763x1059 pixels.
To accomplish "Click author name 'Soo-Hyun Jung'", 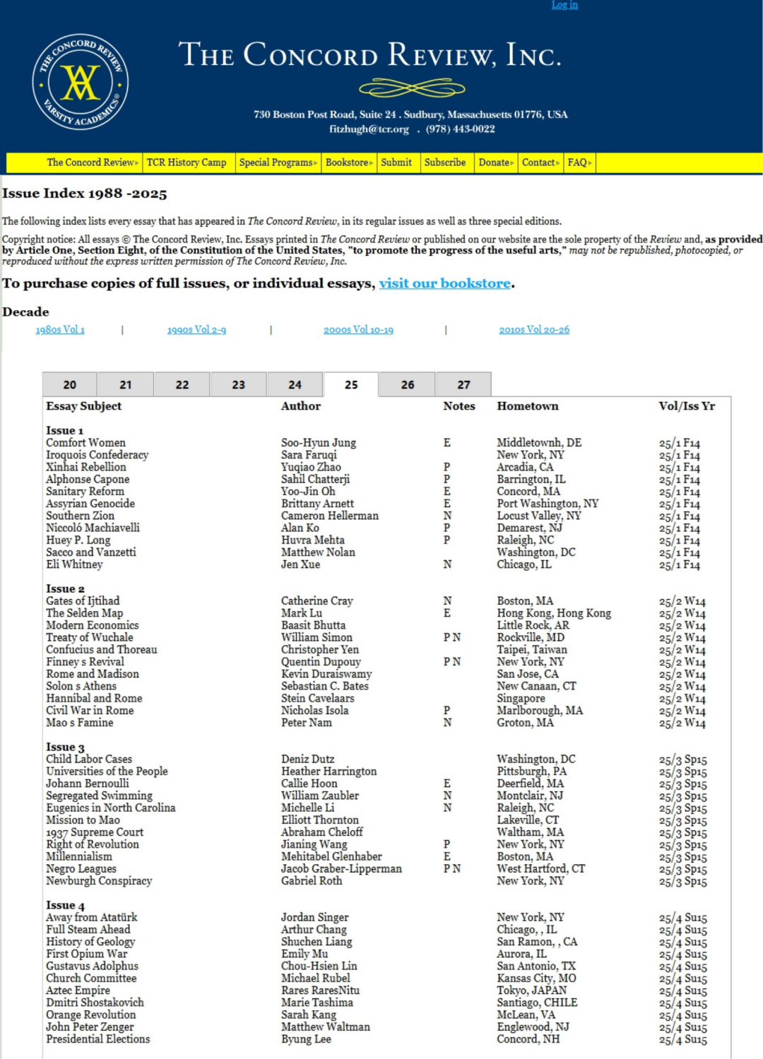I will click(319, 443).
